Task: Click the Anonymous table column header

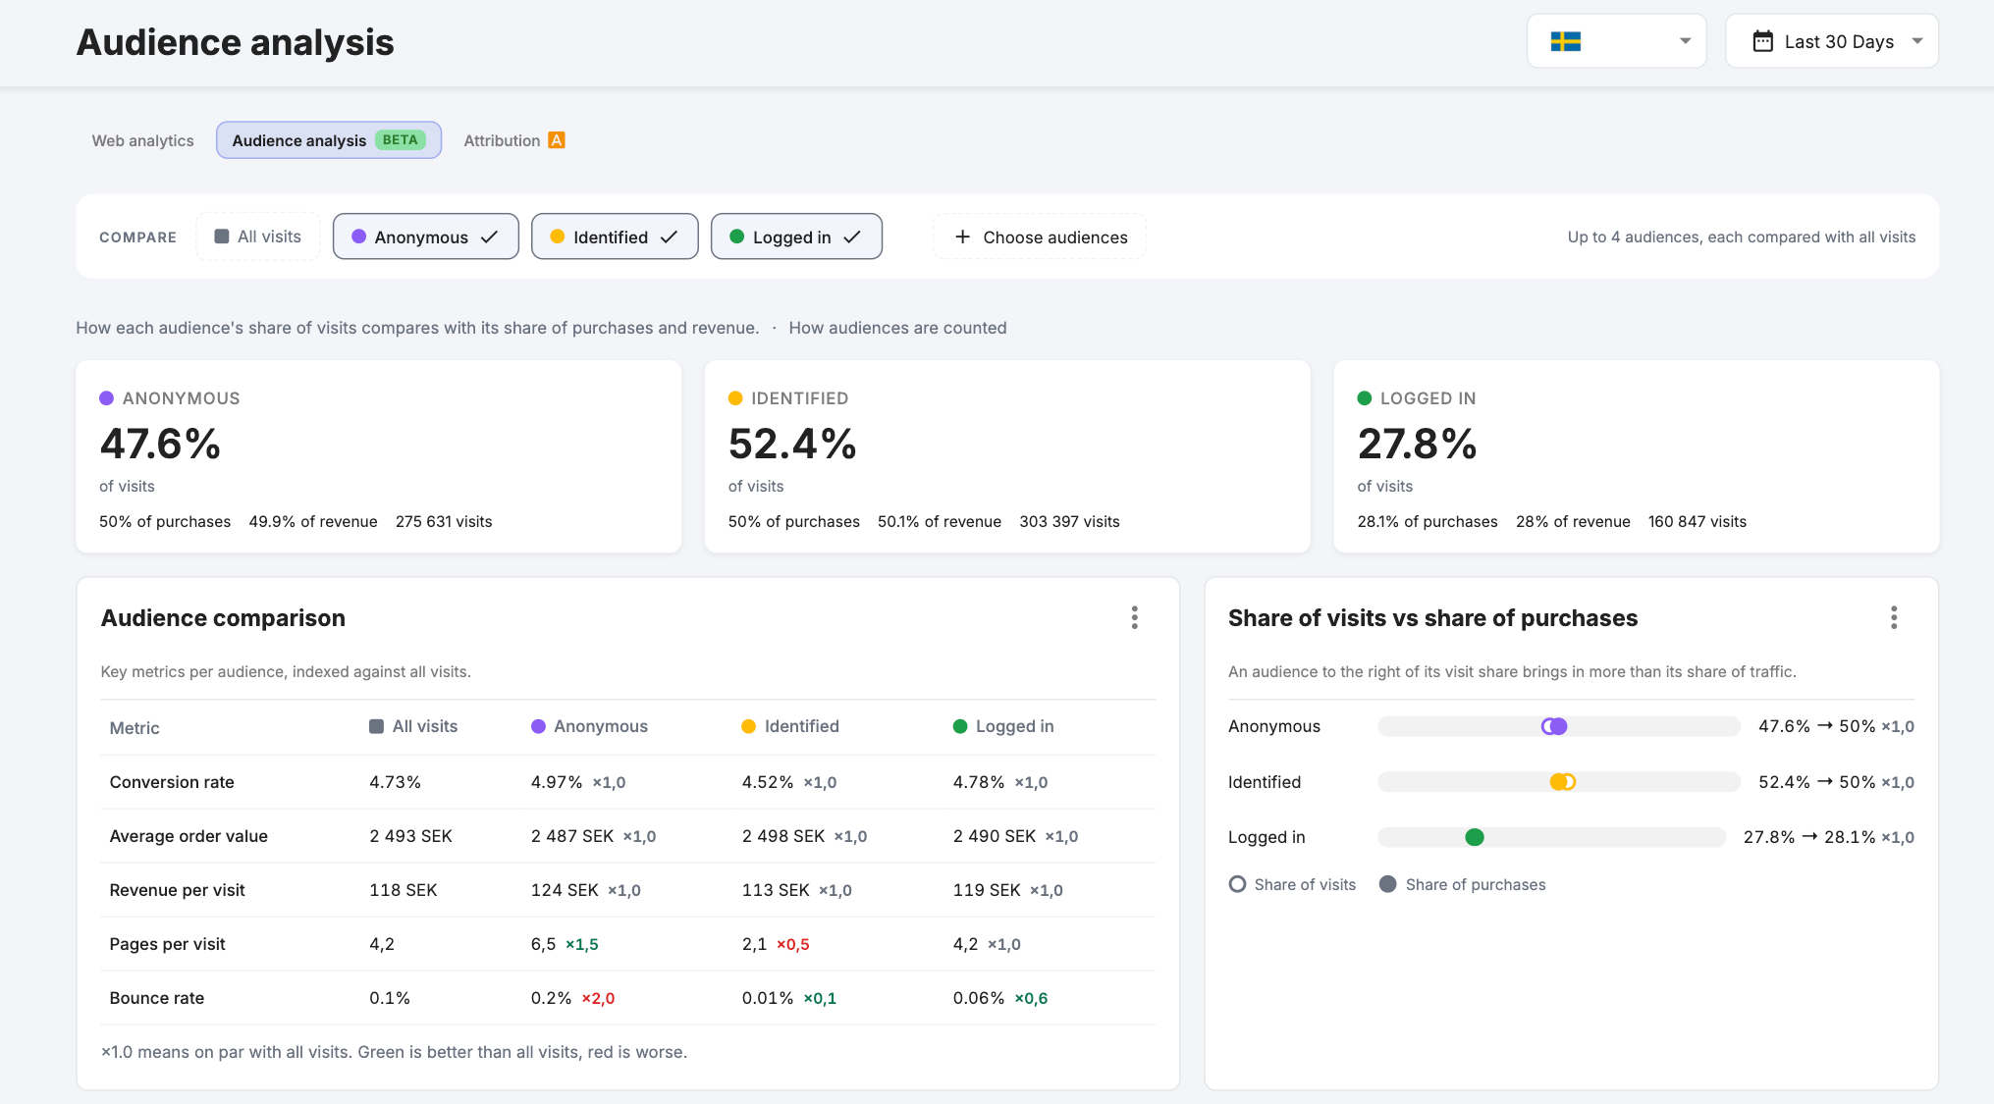Action: click(x=590, y=726)
